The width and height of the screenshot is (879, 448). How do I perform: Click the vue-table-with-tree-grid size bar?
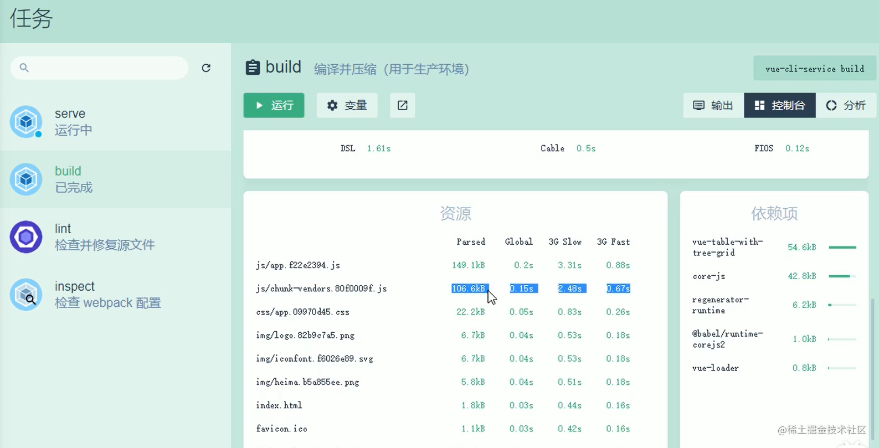tap(842, 247)
